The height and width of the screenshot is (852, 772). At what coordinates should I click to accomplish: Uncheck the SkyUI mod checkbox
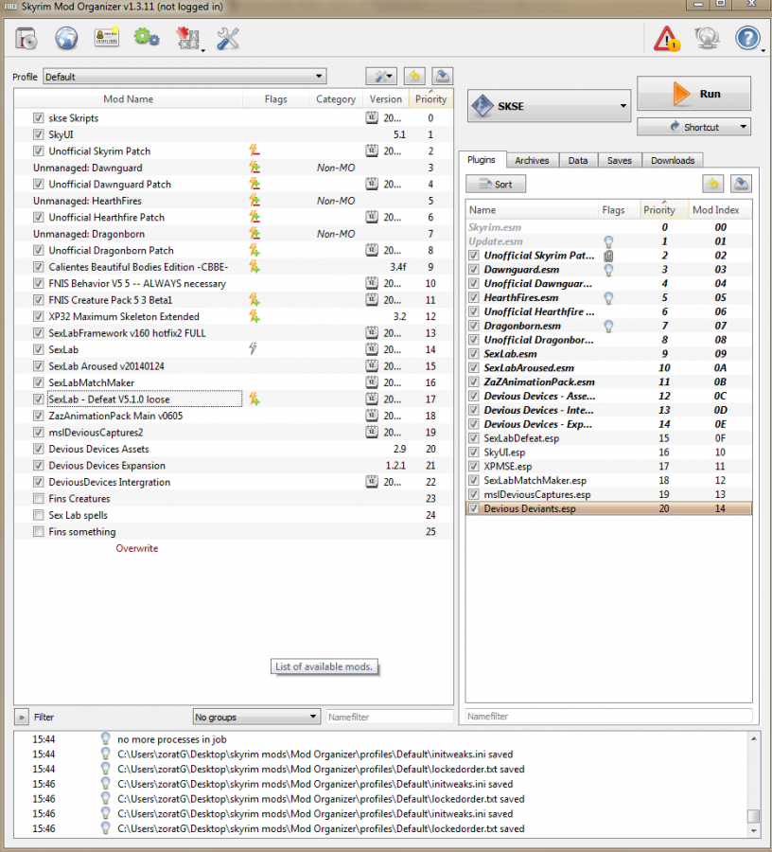tap(38, 134)
